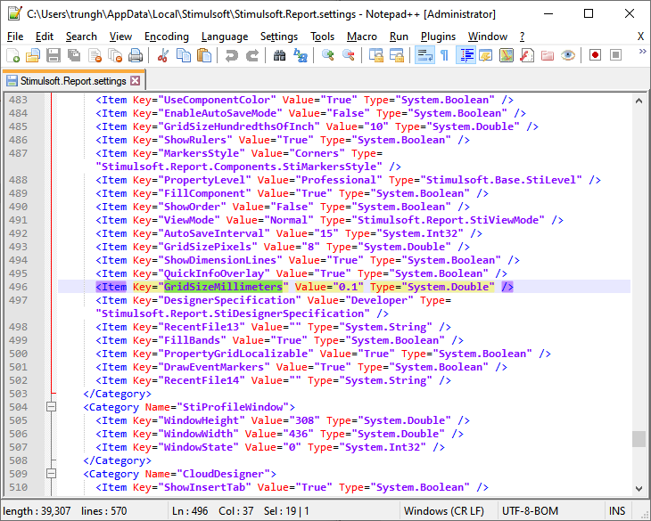Click the Open file folder icon
Screen dimensions: 651x521
point(33,55)
